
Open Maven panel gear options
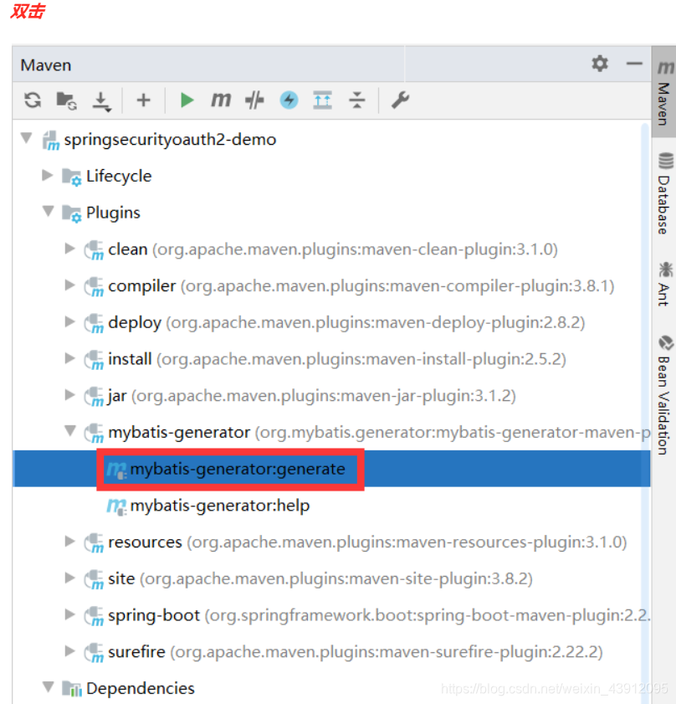[x=600, y=64]
